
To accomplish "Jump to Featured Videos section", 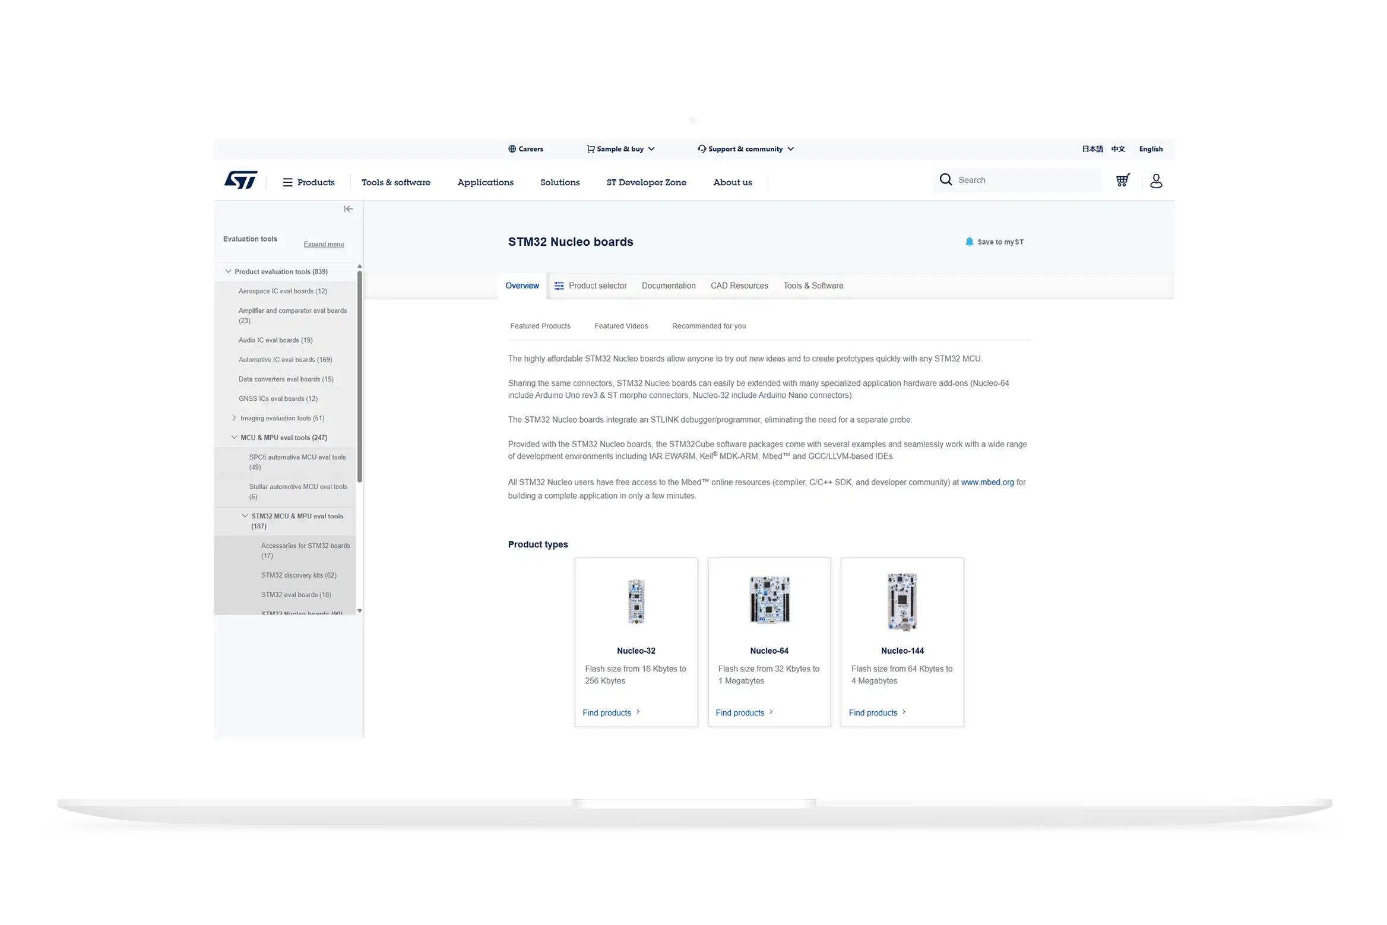I will pyautogui.click(x=621, y=326).
